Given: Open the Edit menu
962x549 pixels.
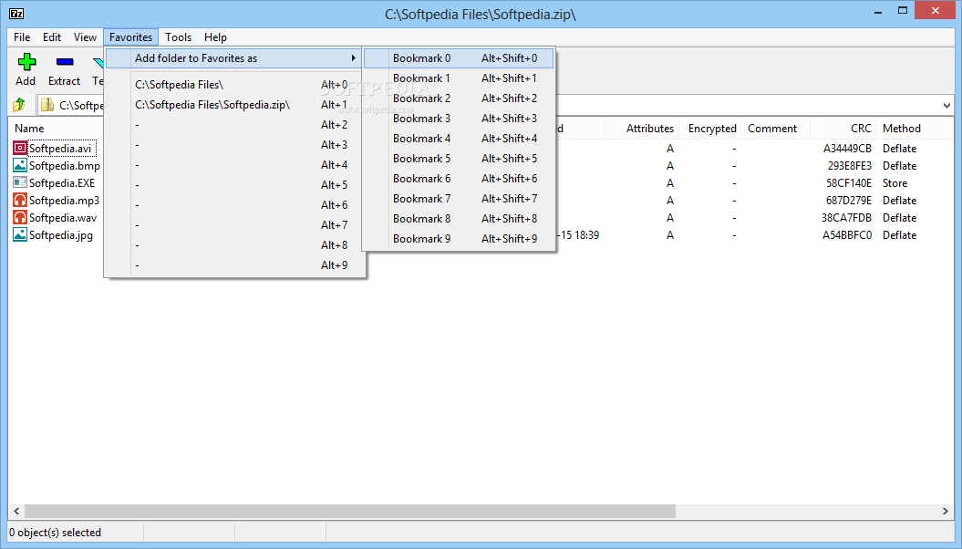Looking at the screenshot, I should (52, 37).
